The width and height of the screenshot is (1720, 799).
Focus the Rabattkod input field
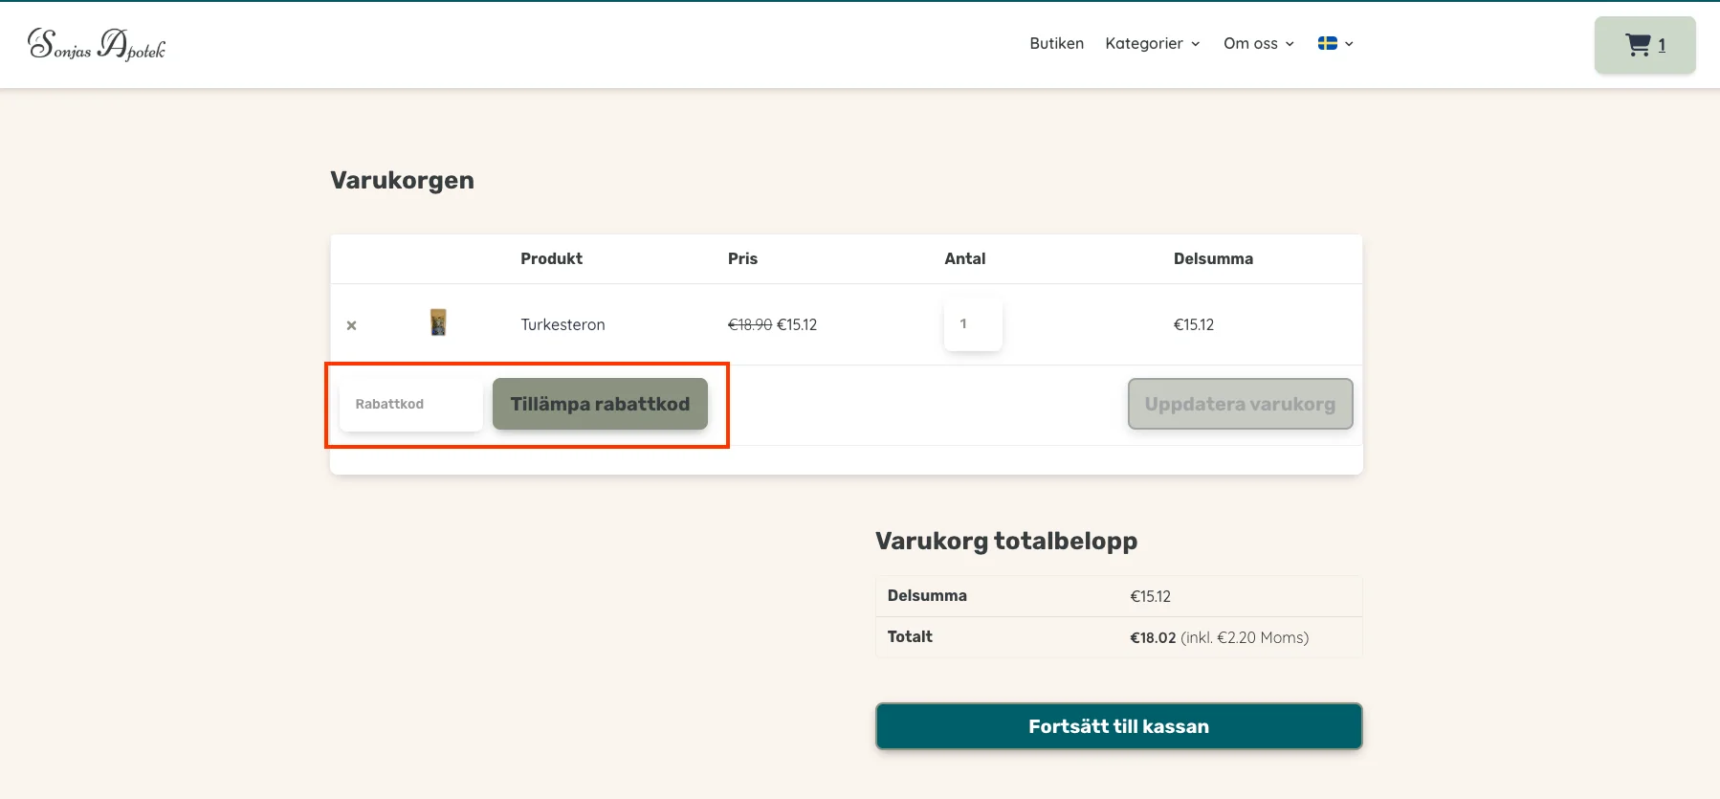pos(411,404)
